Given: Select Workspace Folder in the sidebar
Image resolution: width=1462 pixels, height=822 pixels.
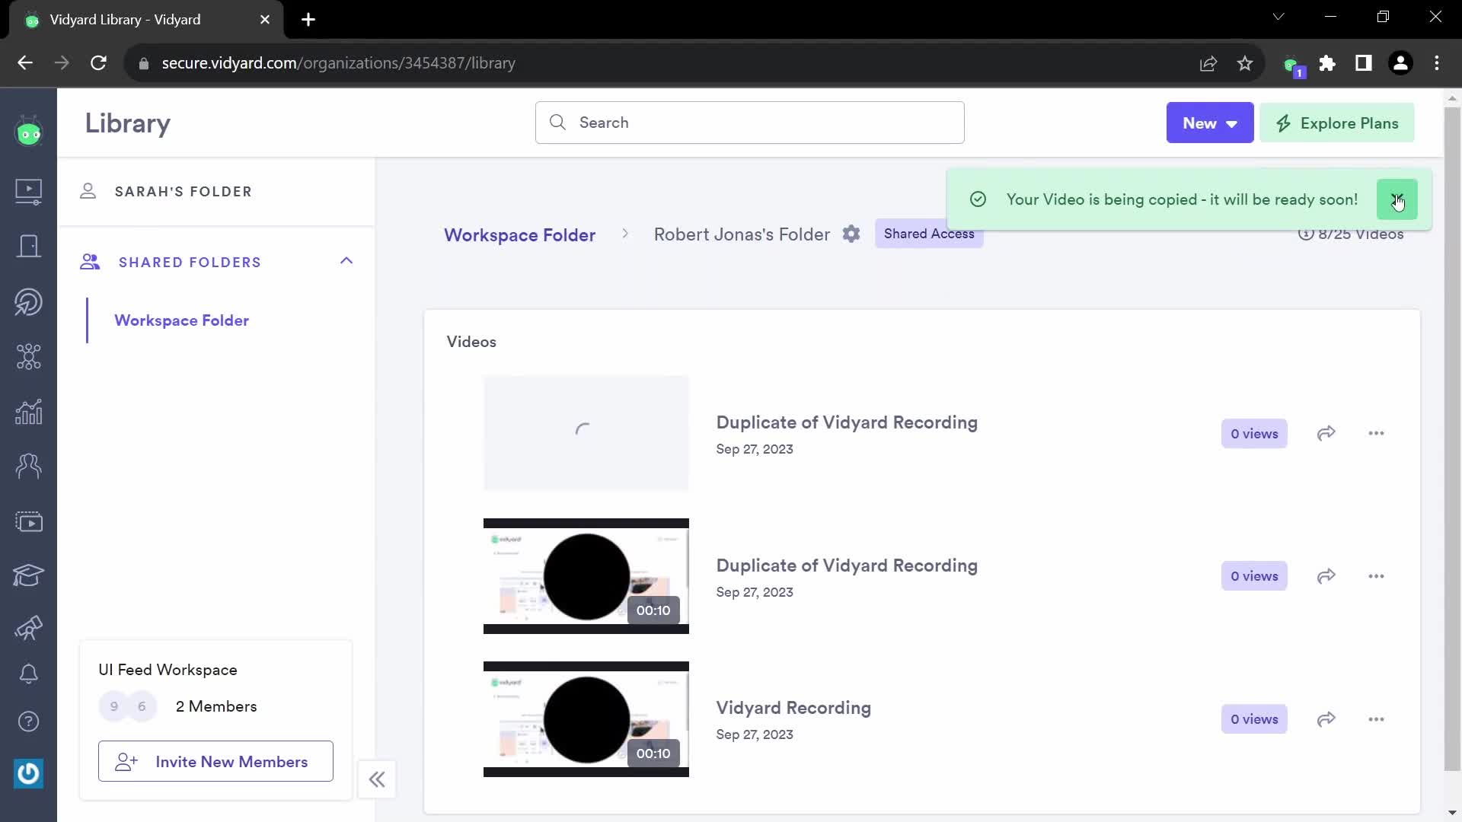Looking at the screenshot, I should pos(181,320).
